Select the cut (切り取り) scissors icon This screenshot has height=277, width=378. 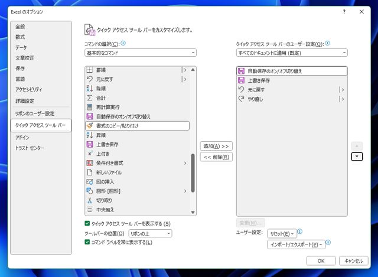(90, 200)
